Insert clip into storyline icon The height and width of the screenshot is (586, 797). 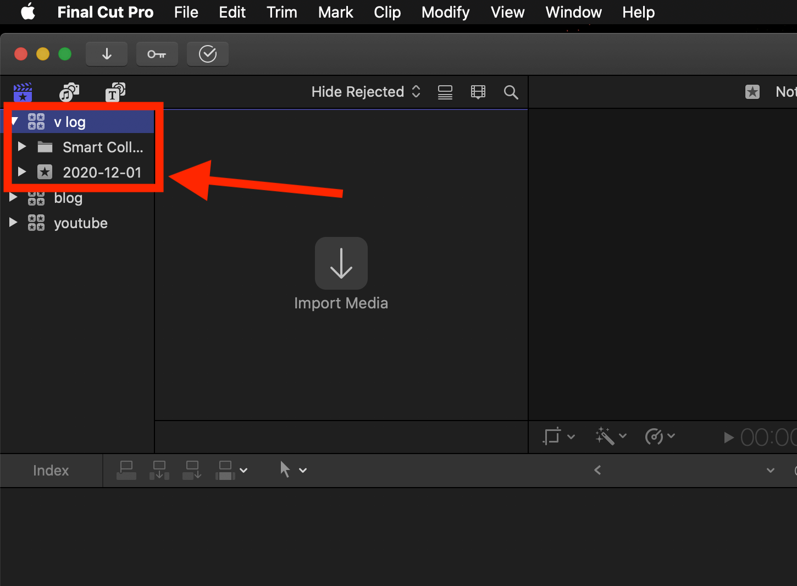159,471
